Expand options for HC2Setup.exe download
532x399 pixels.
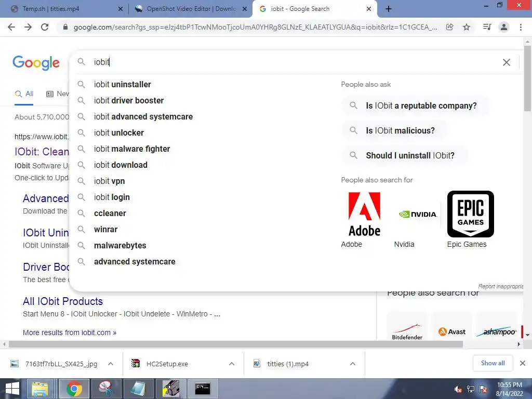pos(232,364)
